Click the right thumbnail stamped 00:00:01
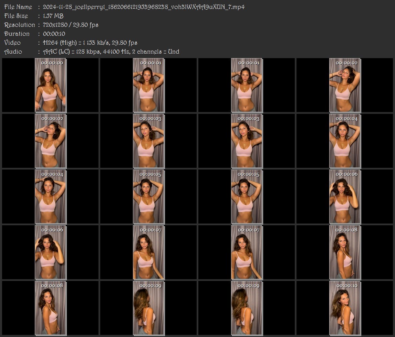Image resolution: width=395 pixels, height=337 pixels. [247, 85]
